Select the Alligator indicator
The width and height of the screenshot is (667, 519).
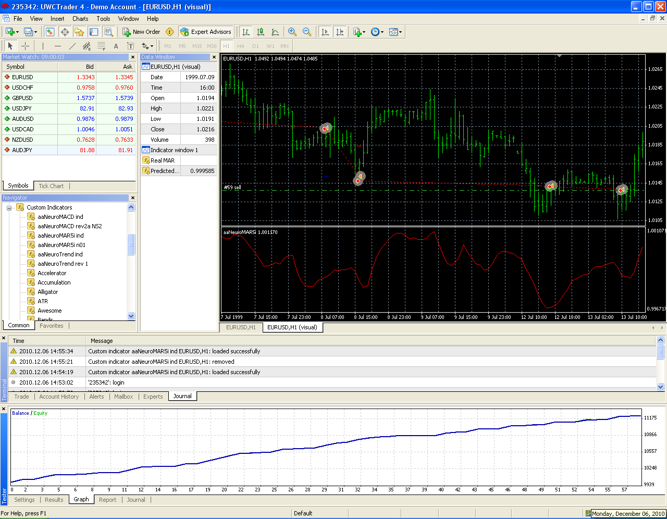[x=48, y=292]
